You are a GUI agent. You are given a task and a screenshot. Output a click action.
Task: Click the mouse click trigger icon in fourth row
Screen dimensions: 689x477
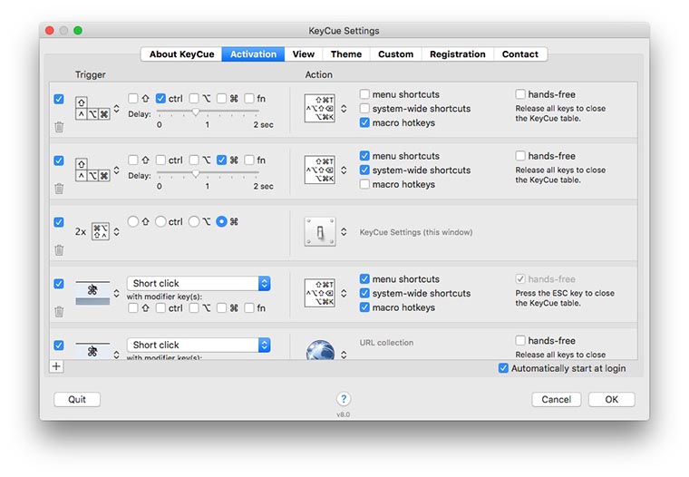(92, 292)
